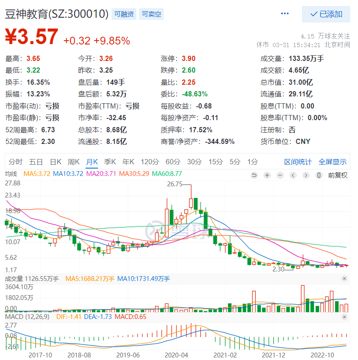The width and height of the screenshot is (358, 360).
Task: Zoom in the chart with plus icon
Action: 267,175
